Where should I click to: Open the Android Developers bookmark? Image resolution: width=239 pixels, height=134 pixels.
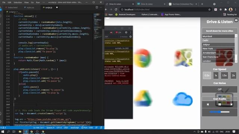125,15
